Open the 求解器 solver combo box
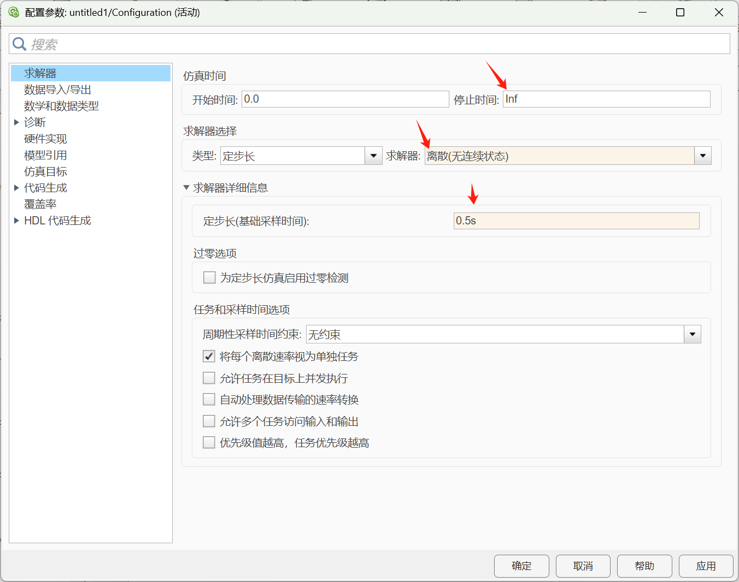This screenshot has width=739, height=582. coord(568,156)
